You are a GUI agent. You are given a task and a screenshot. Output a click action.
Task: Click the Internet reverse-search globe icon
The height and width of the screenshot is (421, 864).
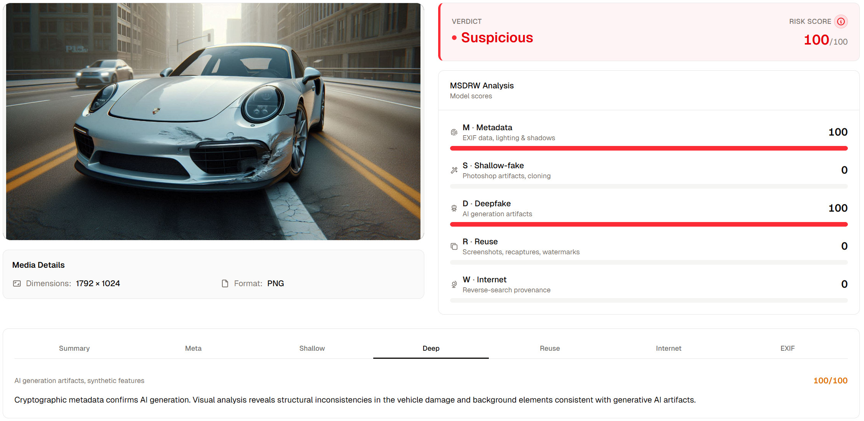pos(454,284)
